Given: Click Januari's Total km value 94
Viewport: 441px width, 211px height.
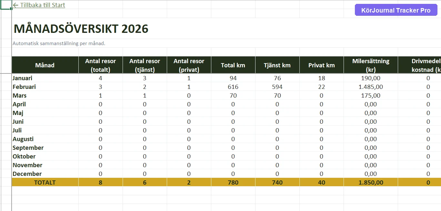Looking at the screenshot, I should [x=233, y=78].
